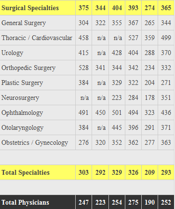Select the Total Physicians row label
The width and height of the screenshot is (175, 209).
click(25, 202)
